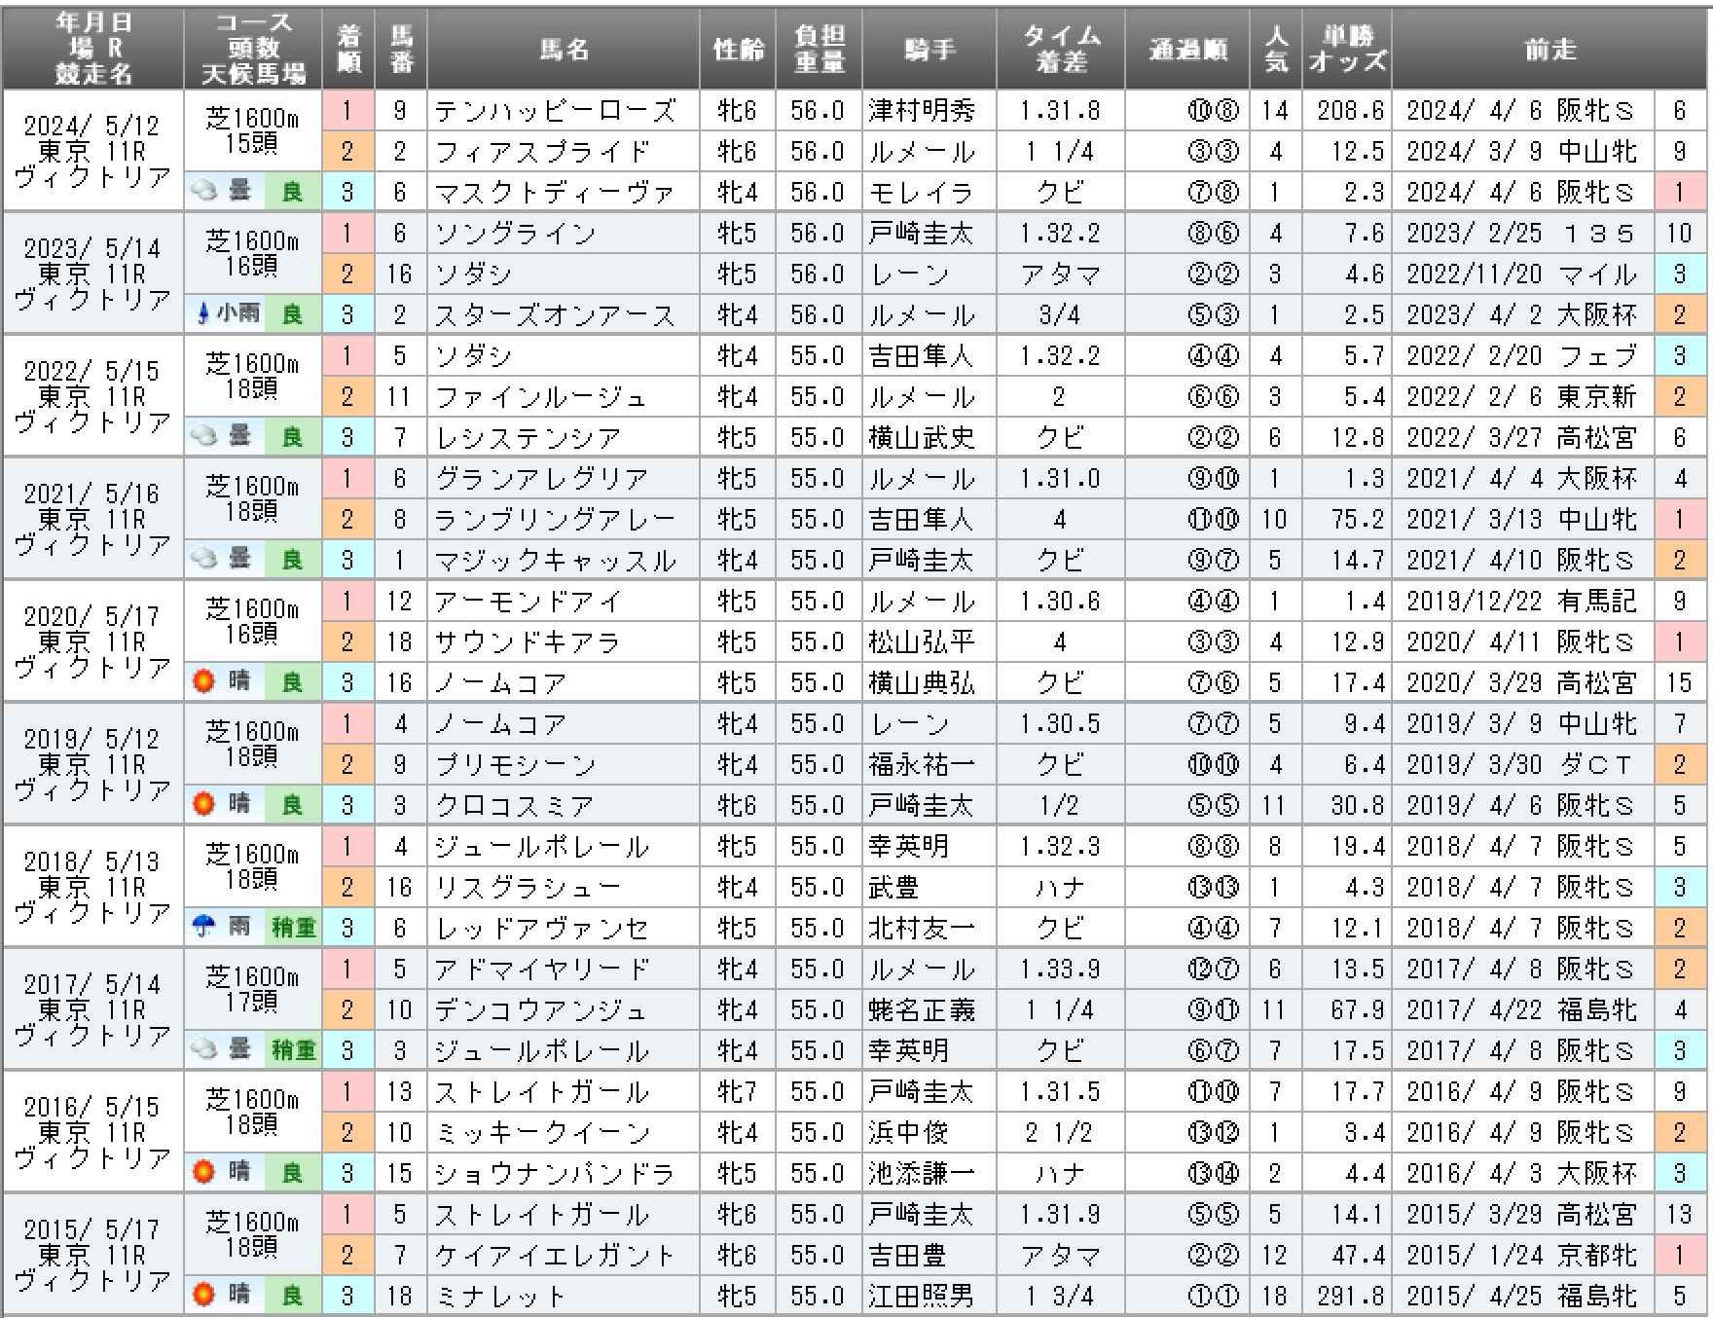Click odds value 75.2
Screen dimensions: 1713x1318
1358,520
